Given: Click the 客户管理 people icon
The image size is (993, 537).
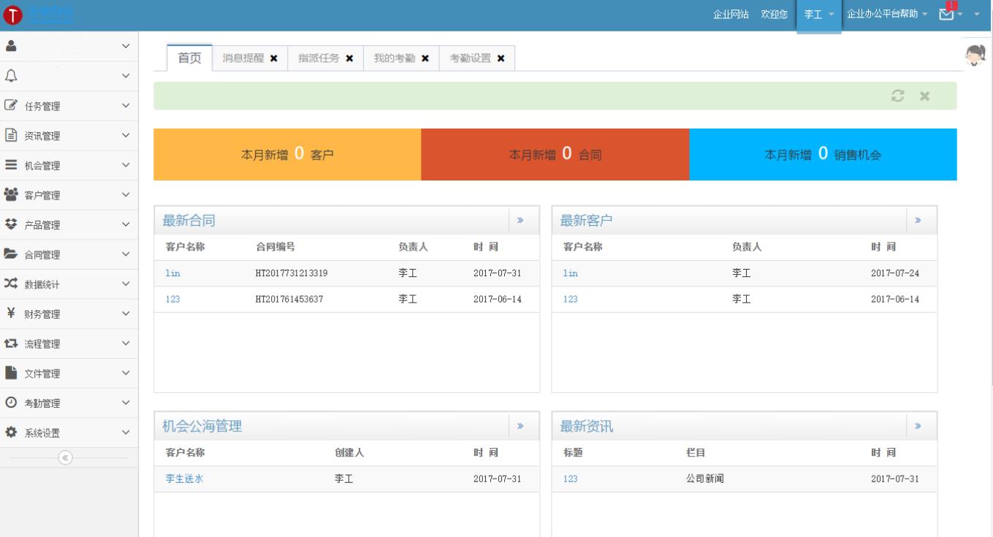Looking at the screenshot, I should click(11, 194).
